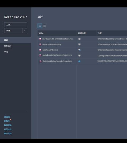The height and width of the screenshot is (143, 127).
Task: Click path starting C:\ProgramData\Autodesk
Action: (x=112, y=56)
